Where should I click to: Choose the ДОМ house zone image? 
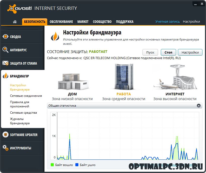pos(73,81)
